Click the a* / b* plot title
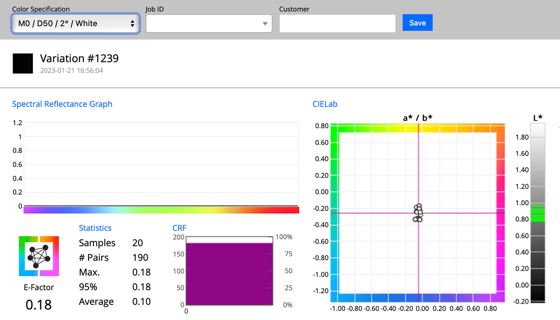 [x=418, y=118]
